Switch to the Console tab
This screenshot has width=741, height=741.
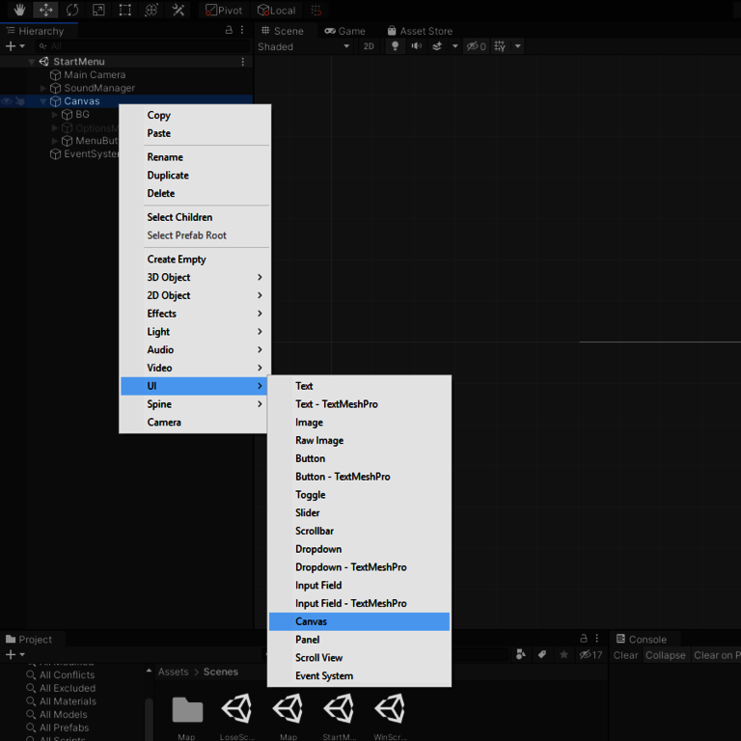click(642, 640)
